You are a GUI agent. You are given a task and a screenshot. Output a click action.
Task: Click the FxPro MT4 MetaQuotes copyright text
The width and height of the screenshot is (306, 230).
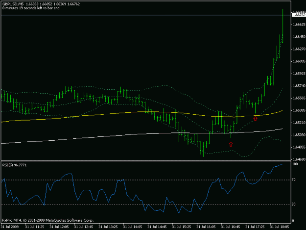click(x=48, y=220)
